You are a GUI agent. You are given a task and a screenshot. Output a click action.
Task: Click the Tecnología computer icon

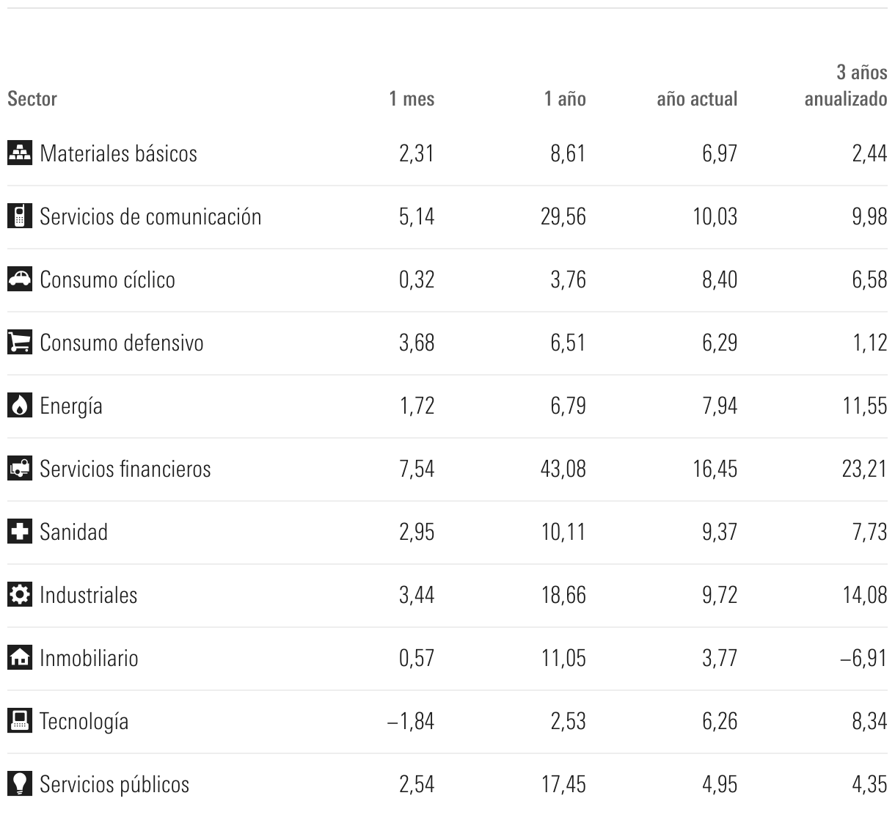coord(20,721)
